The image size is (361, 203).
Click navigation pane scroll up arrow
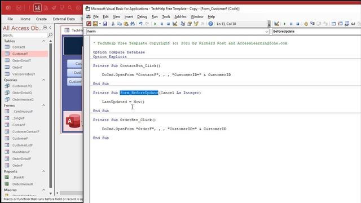(x=50, y=41)
